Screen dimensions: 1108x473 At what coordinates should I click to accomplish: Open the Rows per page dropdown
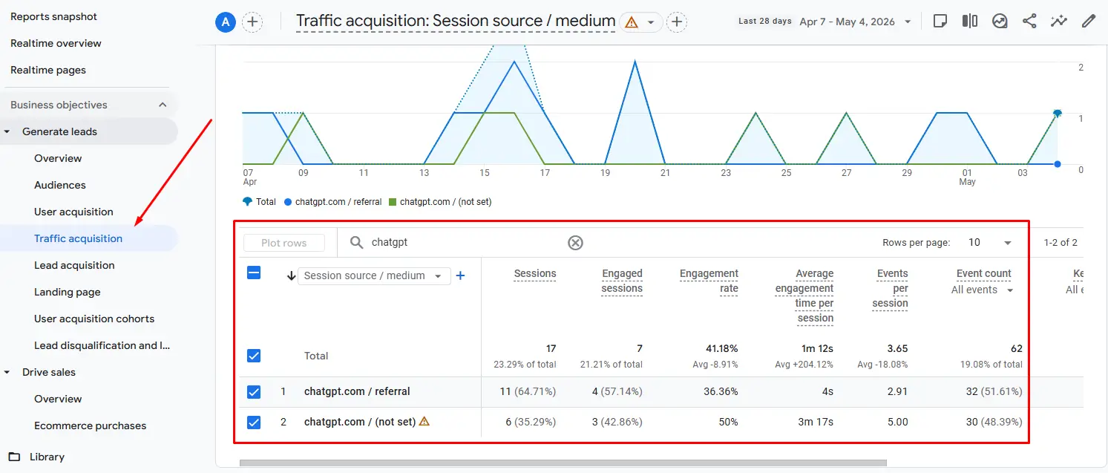(x=990, y=242)
